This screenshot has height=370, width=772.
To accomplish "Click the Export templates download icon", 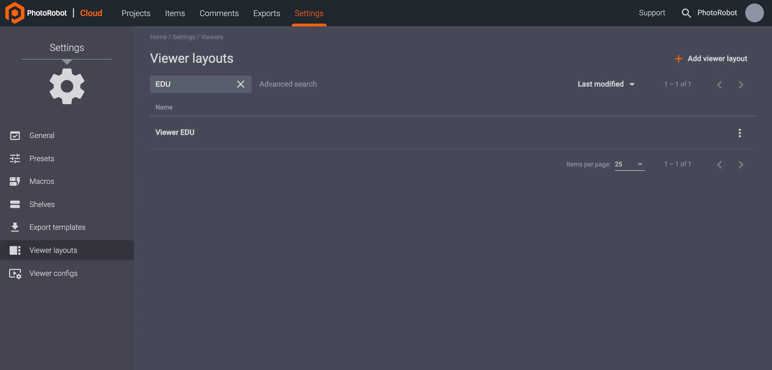I will tap(15, 227).
